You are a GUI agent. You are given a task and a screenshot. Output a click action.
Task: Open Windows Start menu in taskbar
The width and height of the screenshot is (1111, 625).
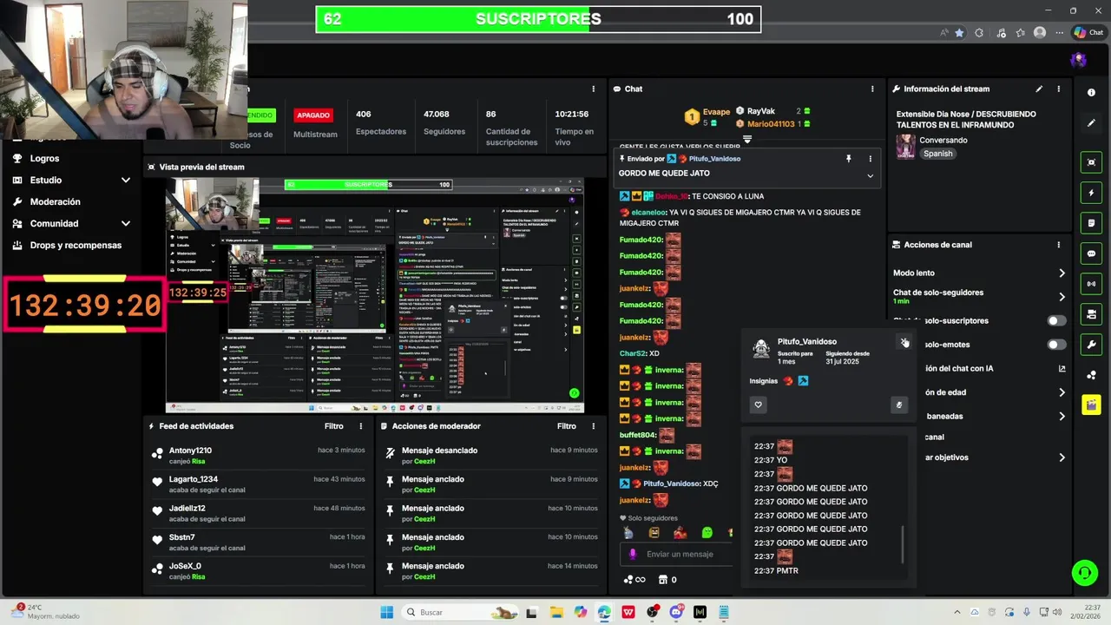point(387,612)
